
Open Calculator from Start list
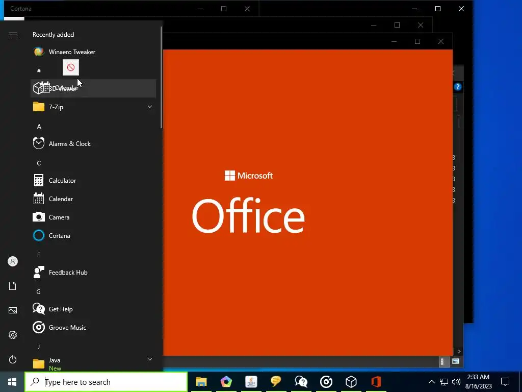coord(93,180)
